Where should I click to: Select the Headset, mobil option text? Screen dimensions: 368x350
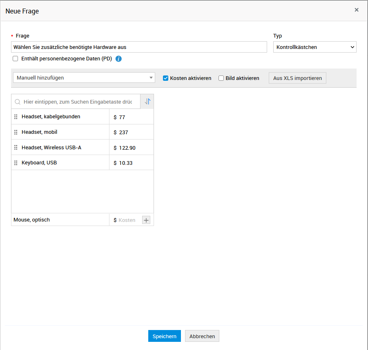pyautogui.click(x=40, y=132)
